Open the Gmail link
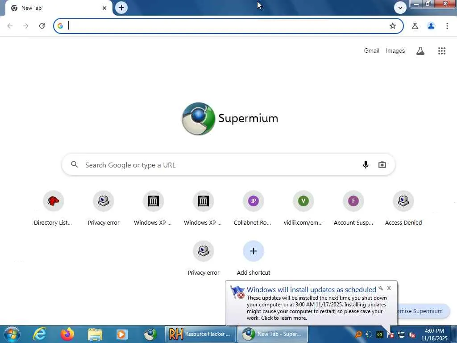Screen dimensions: 457x343 tap(371, 51)
